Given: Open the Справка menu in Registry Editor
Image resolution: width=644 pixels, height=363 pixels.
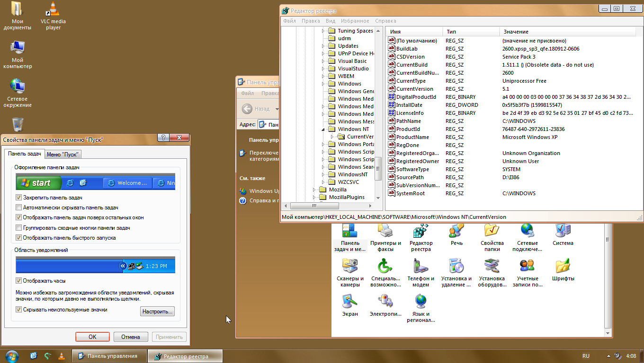Looking at the screenshot, I should click(385, 21).
